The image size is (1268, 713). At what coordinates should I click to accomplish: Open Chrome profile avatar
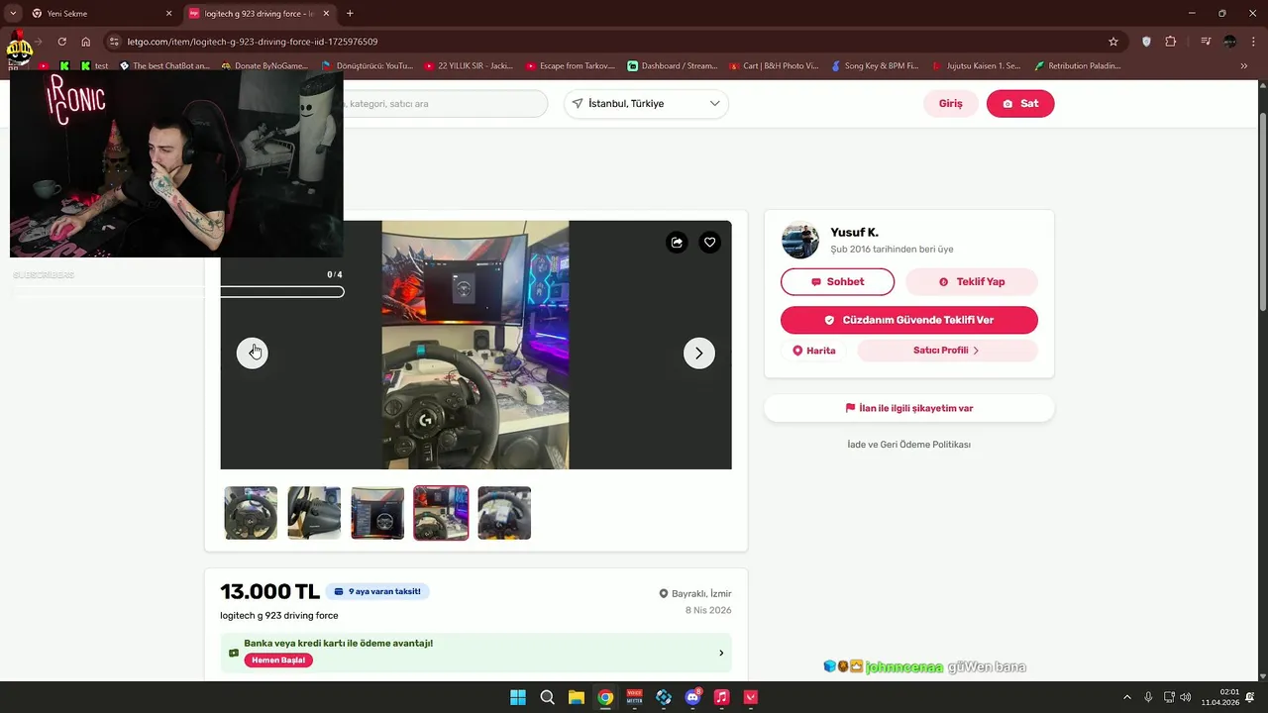[1229, 42]
